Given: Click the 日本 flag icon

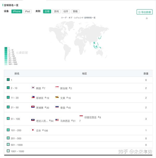Looking at the screenshot, I should coord(33,130).
